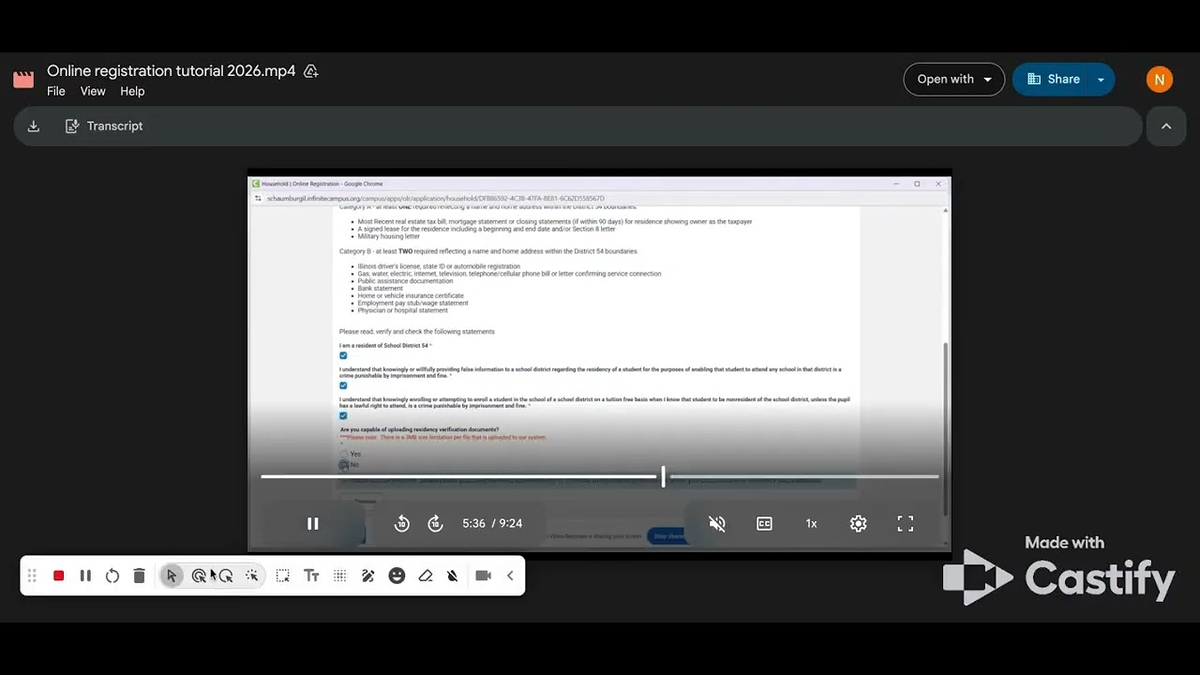Collapse the toolbar with chevron up
The height and width of the screenshot is (675, 1200).
click(x=1166, y=127)
